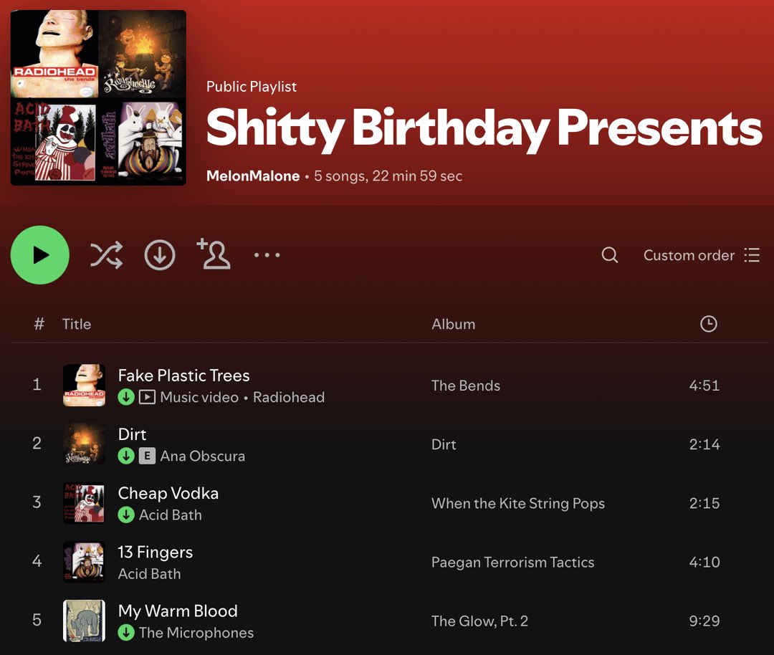The width and height of the screenshot is (774, 655).
Task: Click Cheap Vodka album art thumbnail
Action: click(x=84, y=502)
